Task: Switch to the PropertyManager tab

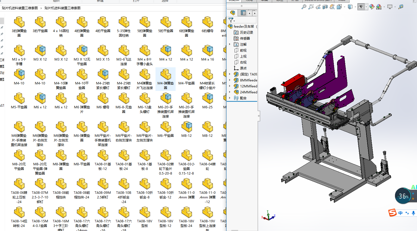Action: click(243, 13)
